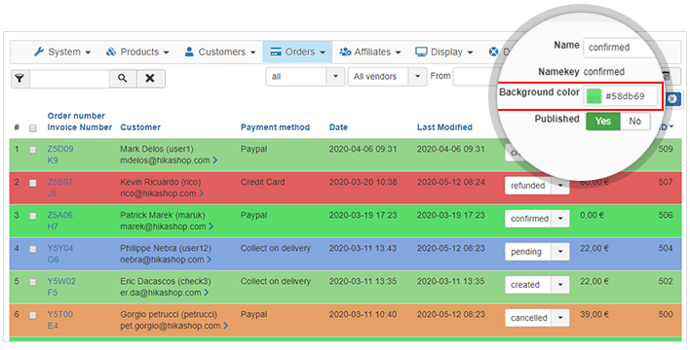The height and width of the screenshot is (350, 690).
Task: Click the Customers person icon
Action: pyautogui.click(x=189, y=52)
